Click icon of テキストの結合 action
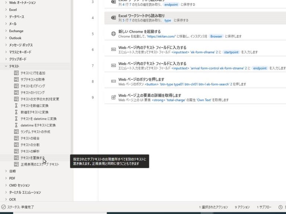 16,138
